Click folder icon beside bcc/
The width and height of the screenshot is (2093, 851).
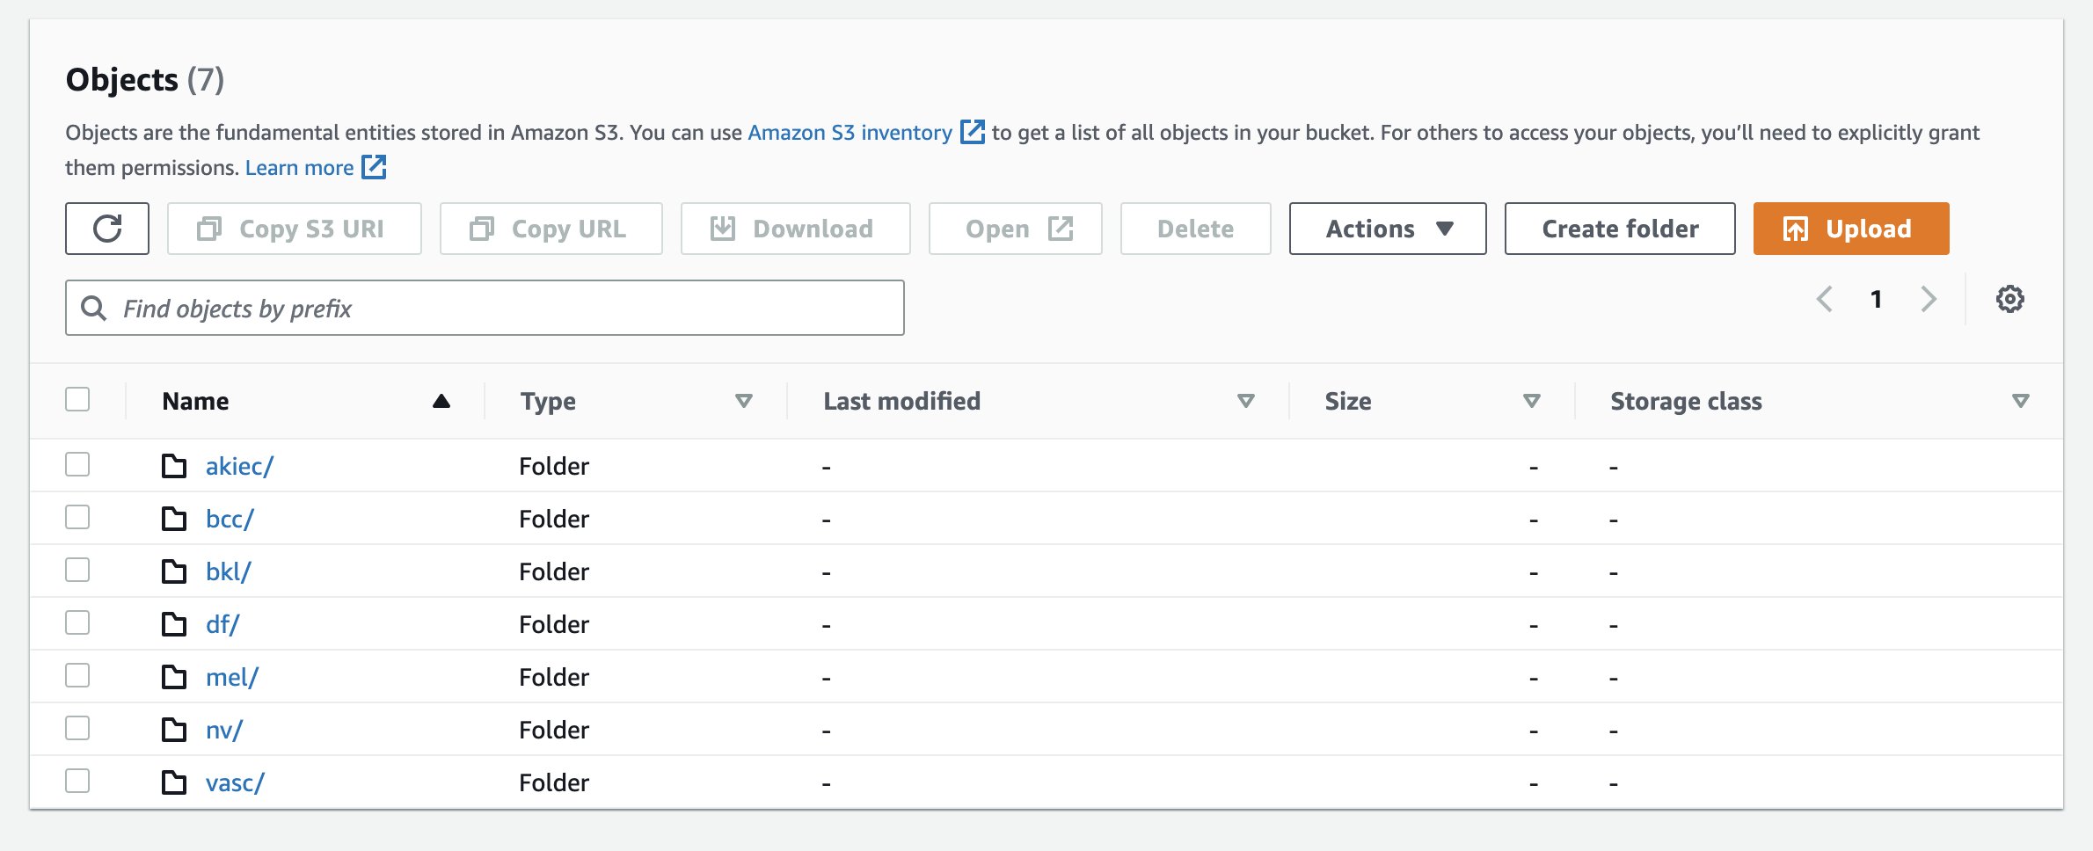174,519
